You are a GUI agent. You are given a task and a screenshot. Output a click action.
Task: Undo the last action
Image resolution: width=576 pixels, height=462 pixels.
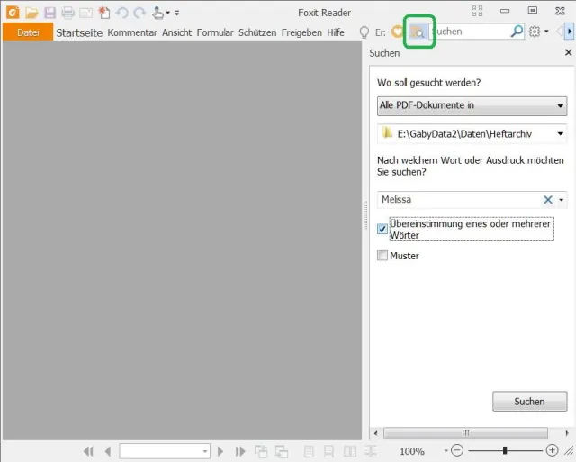[122, 13]
